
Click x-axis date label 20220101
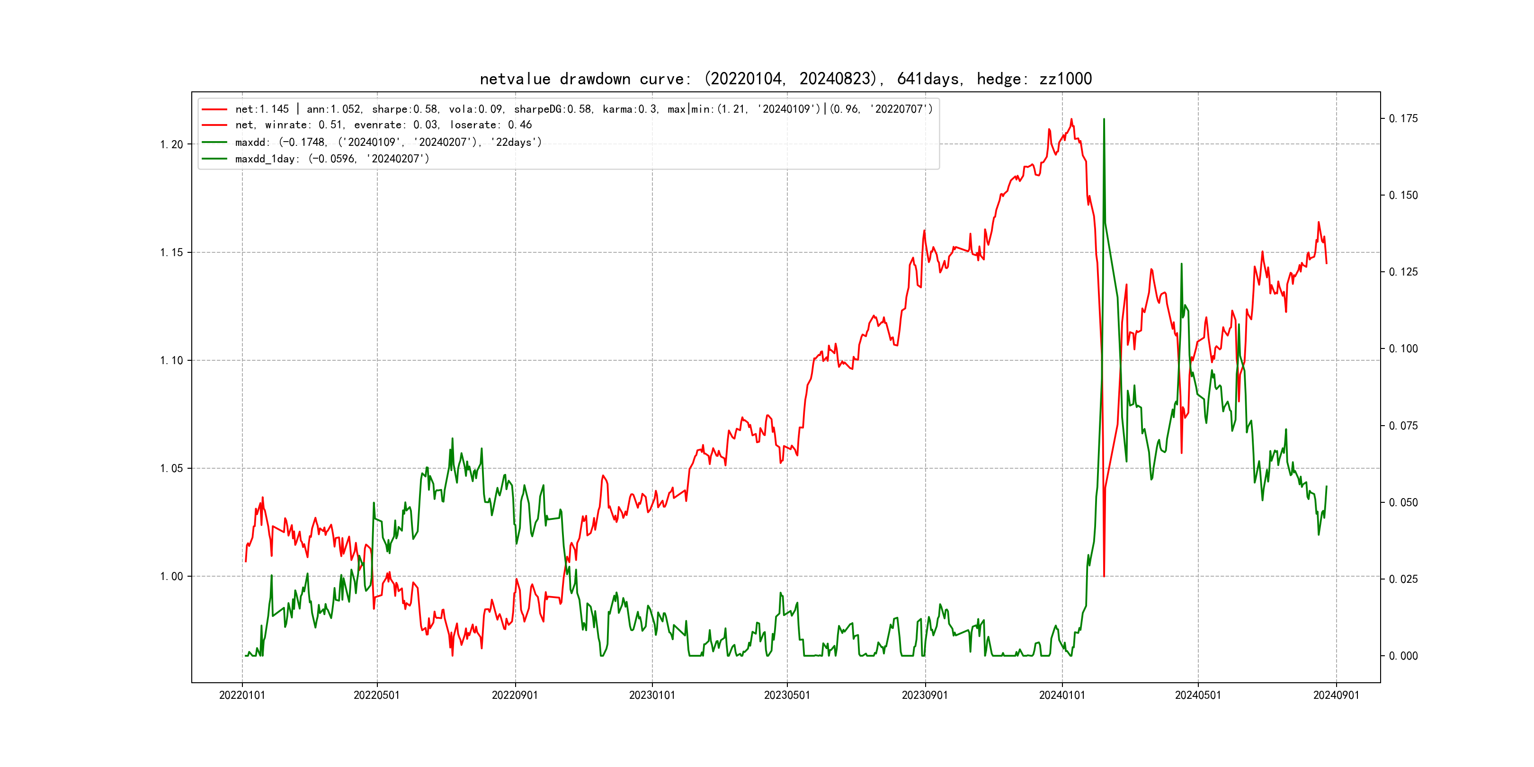pyautogui.click(x=242, y=696)
